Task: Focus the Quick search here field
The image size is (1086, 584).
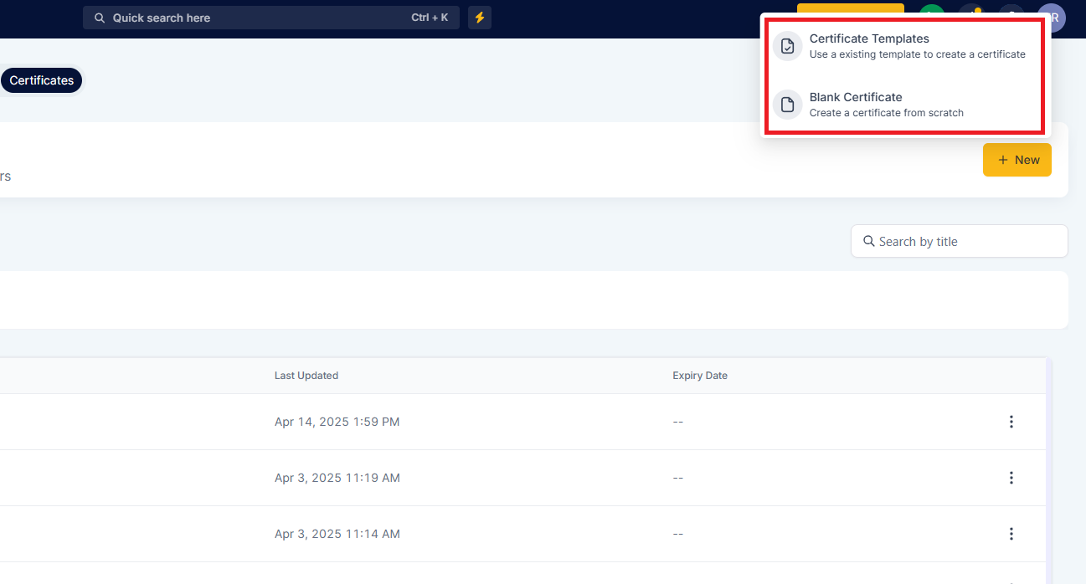Action: (270, 18)
